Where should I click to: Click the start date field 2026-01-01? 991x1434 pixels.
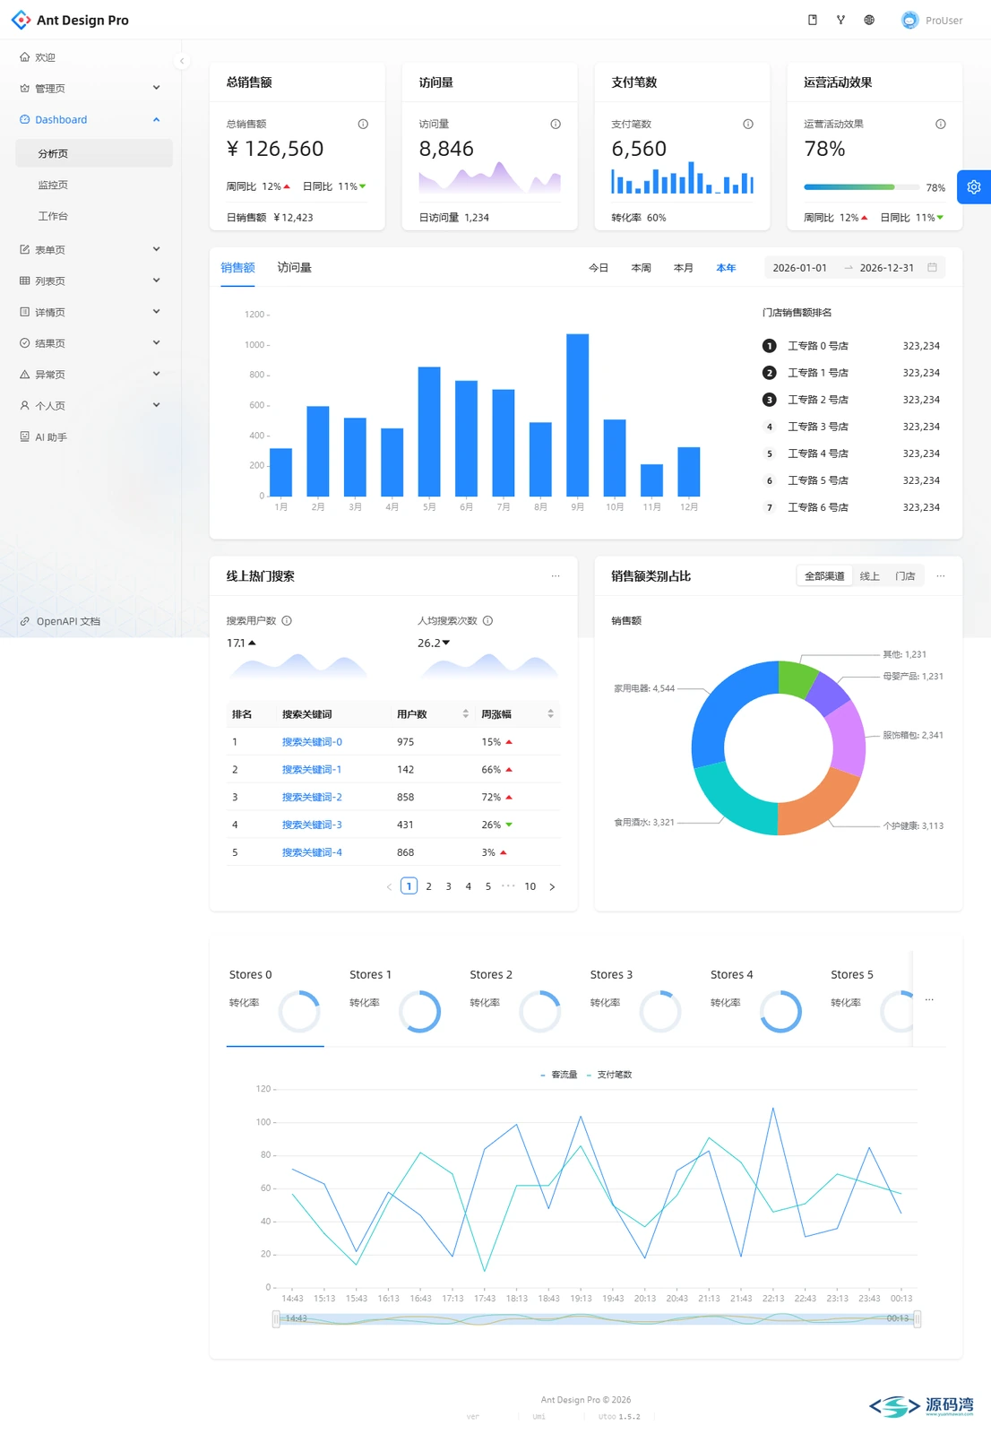[x=800, y=268]
